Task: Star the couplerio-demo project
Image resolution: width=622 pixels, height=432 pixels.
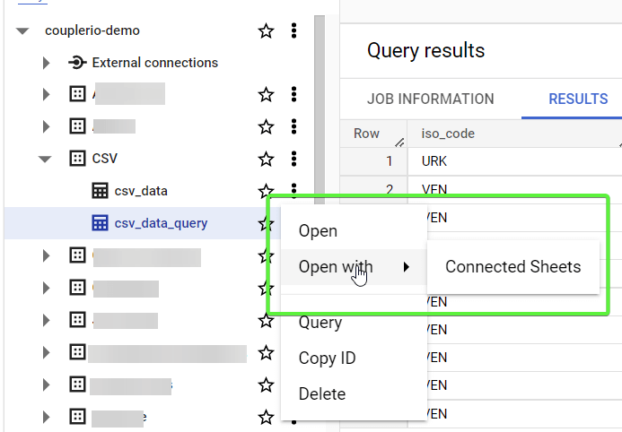Action: pos(266,30)
